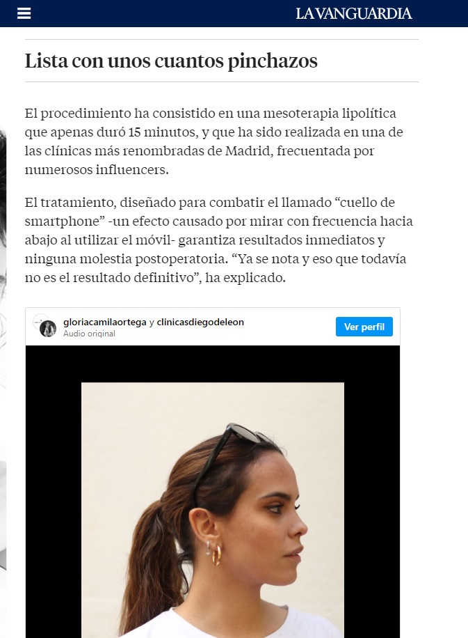Open the clinicasdiegodeleon profile link
Screen dimensions: 468x638
(x=200, y=322)
